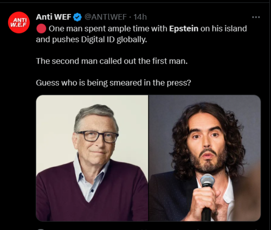
Task: Click the bold Epstein keyword in tweet
Action: coord(184,29)
